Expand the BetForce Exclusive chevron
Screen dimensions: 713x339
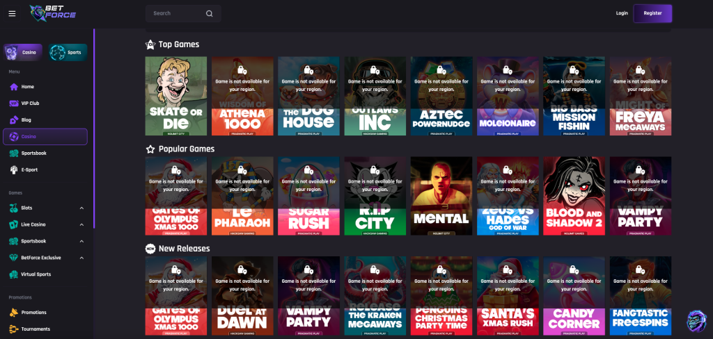tap(82, 258)
